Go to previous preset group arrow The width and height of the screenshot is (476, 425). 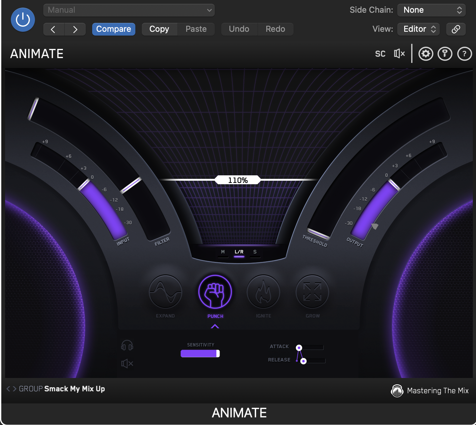pyautogui.click(x=8, y=389)
